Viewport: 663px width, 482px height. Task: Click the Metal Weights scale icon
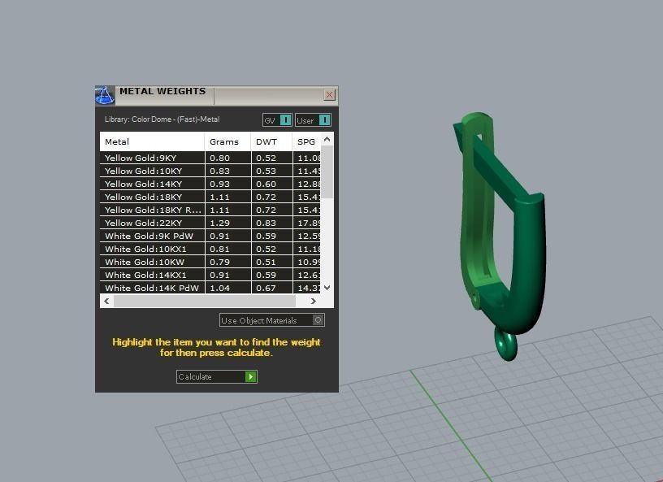[x=105, y=95]
